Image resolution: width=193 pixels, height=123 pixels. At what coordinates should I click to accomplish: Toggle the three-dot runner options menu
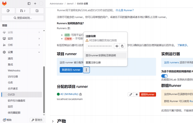pos(86,70)
